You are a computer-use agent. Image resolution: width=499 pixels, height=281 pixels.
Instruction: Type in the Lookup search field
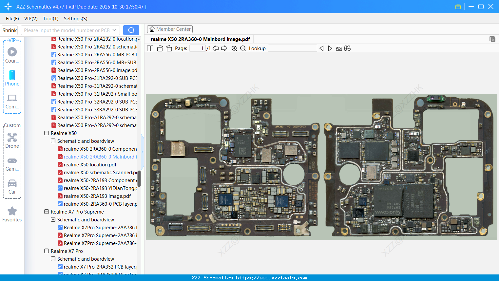293,48
